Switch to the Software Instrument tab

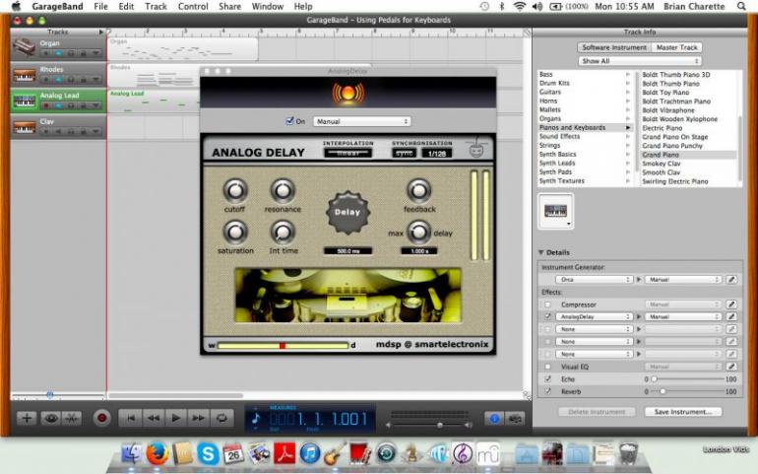coord(614,47)
